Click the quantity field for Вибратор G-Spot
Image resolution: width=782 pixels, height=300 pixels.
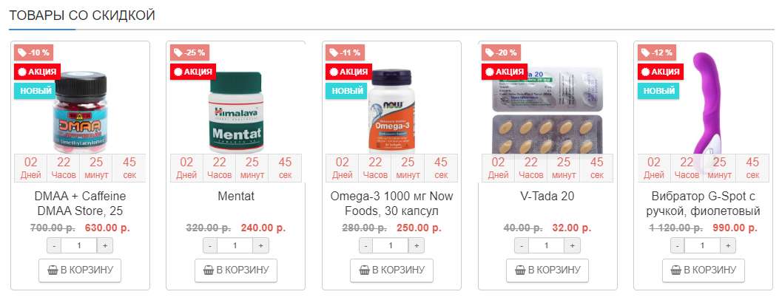pos(703,246)
